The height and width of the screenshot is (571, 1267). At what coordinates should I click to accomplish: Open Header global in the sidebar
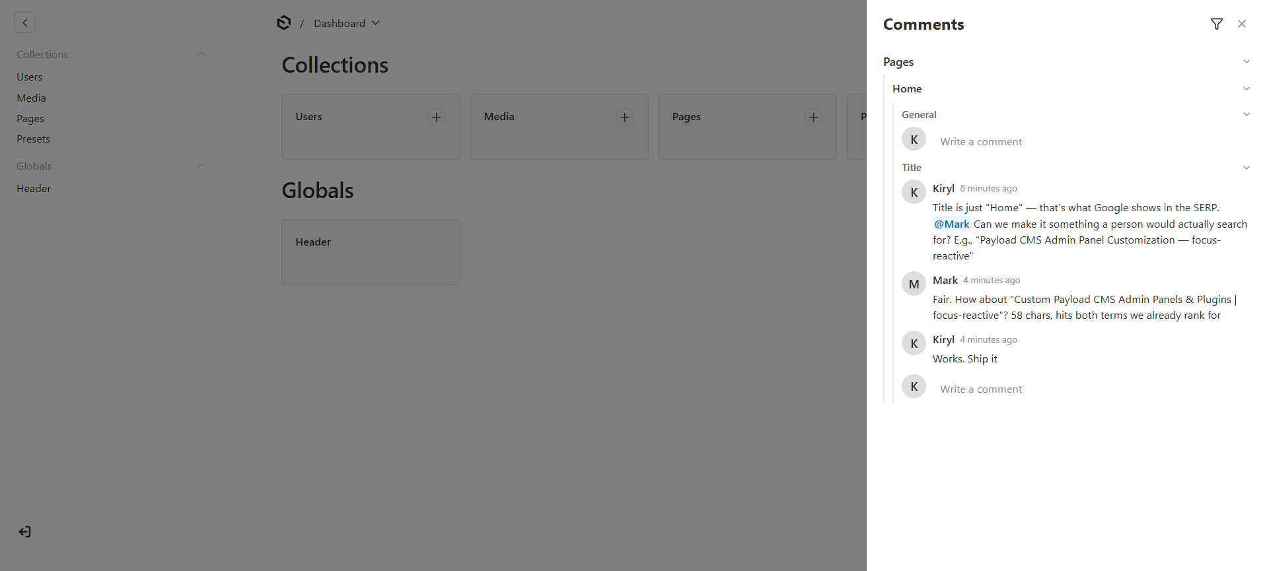pyautogui.click(x=34, y=189)
